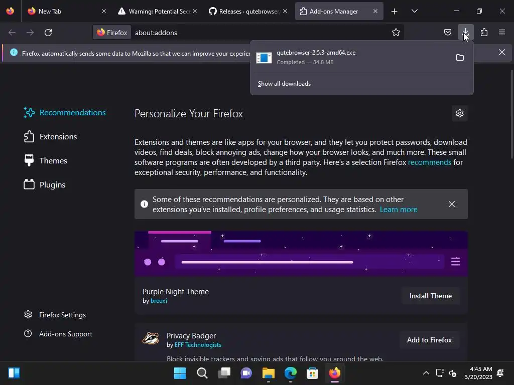Screen dimensions: 514x385
Task: Open Save to Pocket
Action: 448,33
